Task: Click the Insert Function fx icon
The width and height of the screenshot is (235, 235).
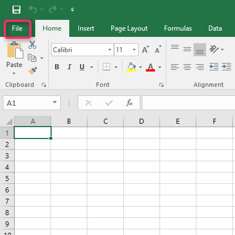Action: coord(129,103)
